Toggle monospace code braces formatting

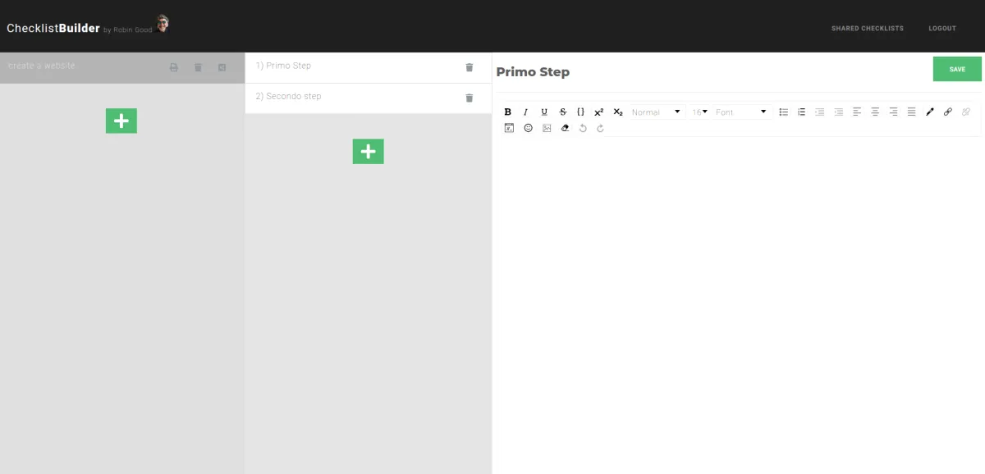580,112
